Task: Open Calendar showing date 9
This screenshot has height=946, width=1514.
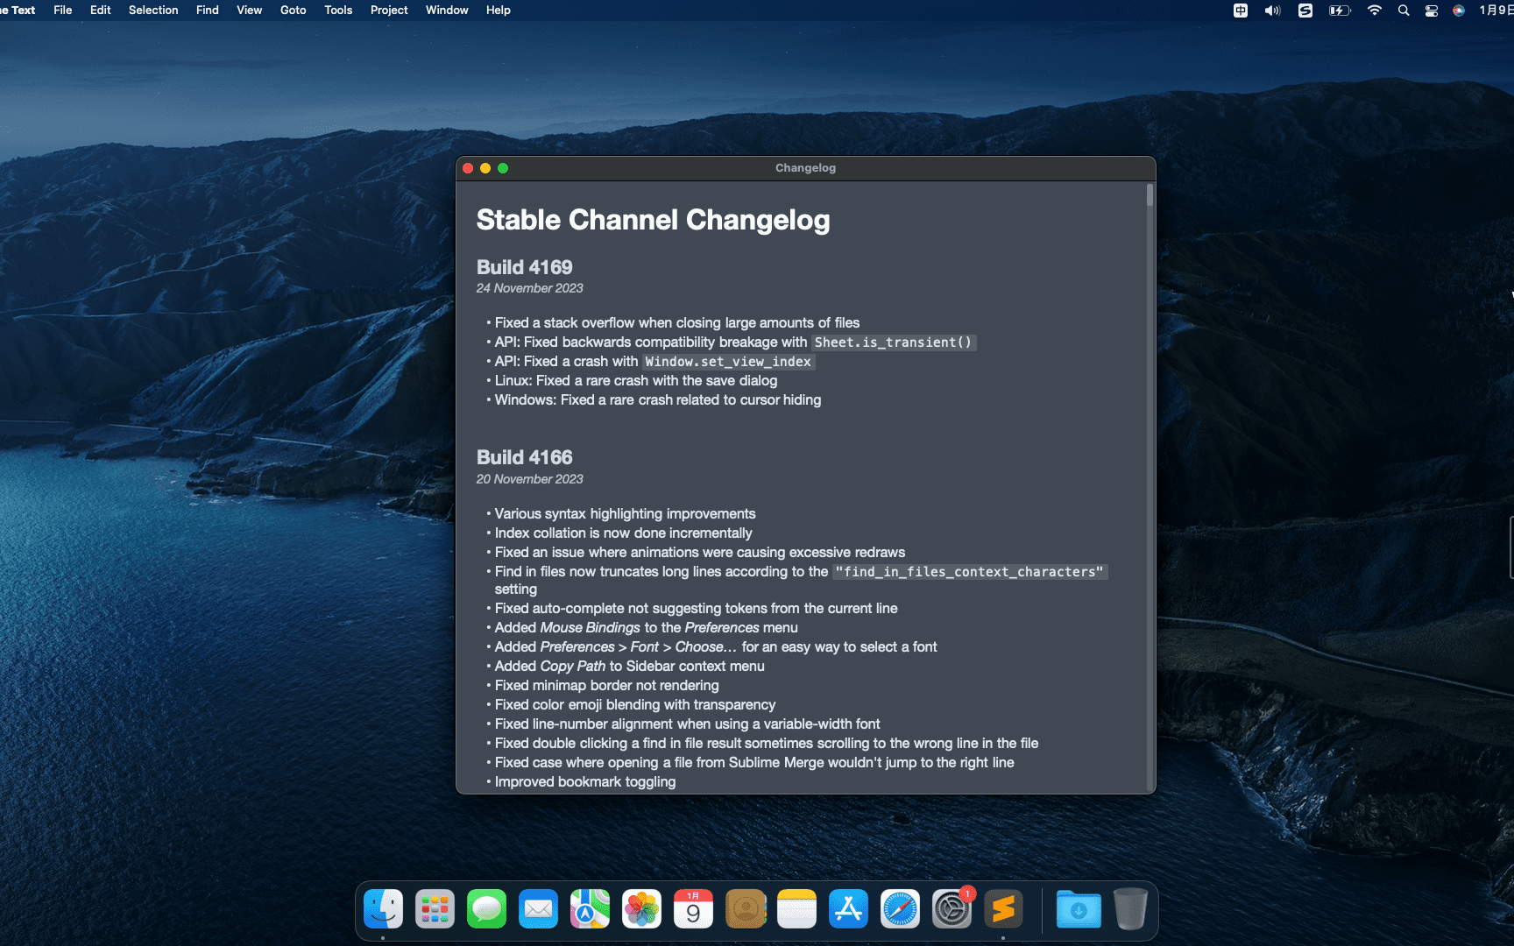Action: click(693, 909)
